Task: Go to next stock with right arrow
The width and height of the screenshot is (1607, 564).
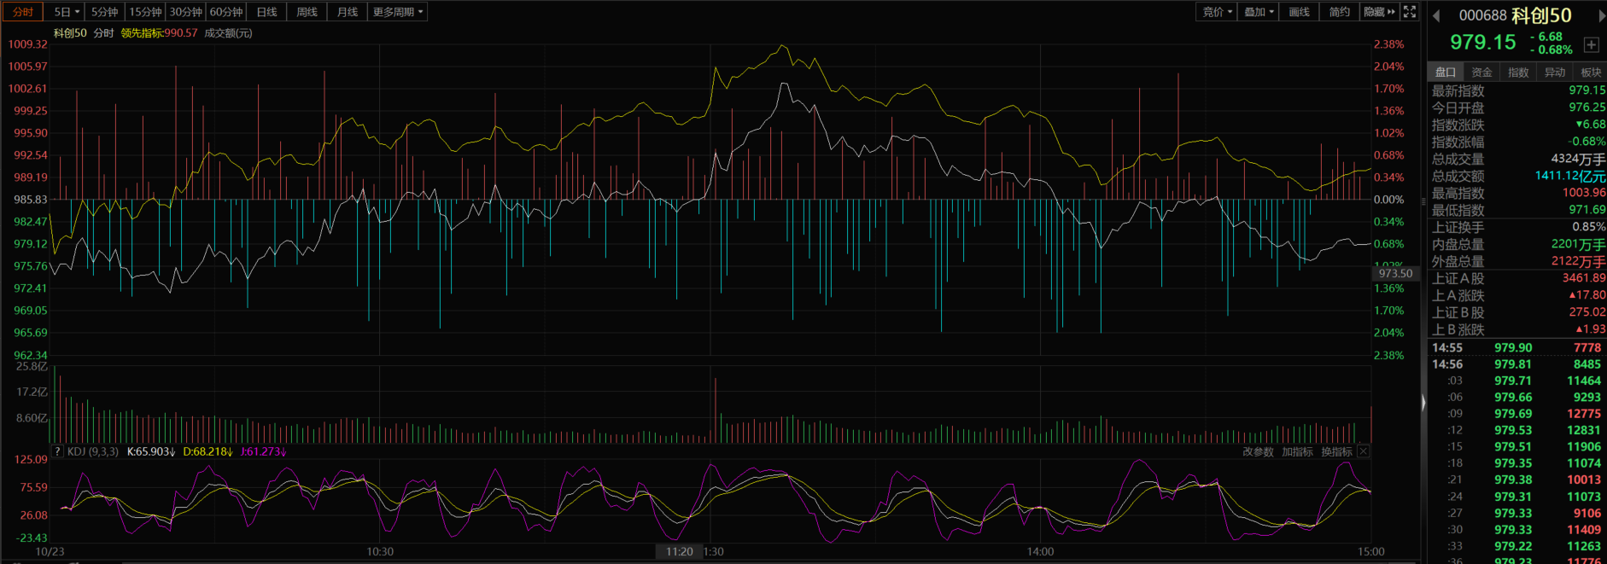Action: click(1601, 15)
